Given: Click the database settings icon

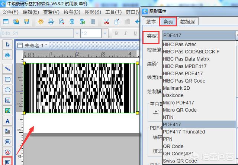Looking at the screenshot, I should pos(72,22).
